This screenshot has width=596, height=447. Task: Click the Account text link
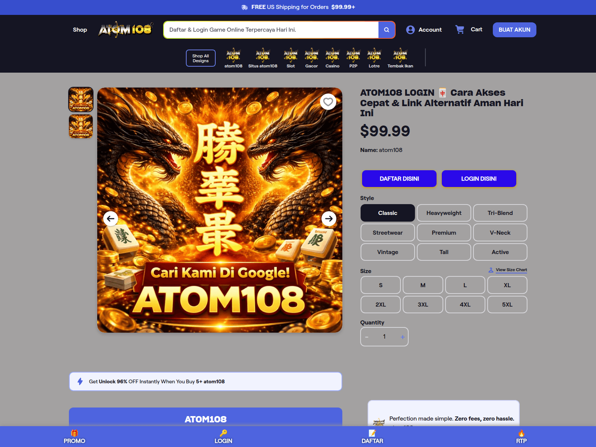click(x=430, y=30)
